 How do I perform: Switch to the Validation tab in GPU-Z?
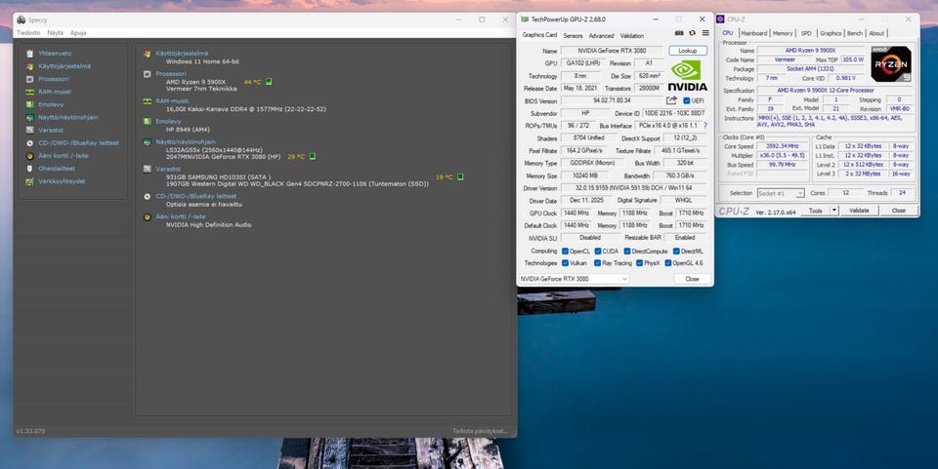click(632, 36)
